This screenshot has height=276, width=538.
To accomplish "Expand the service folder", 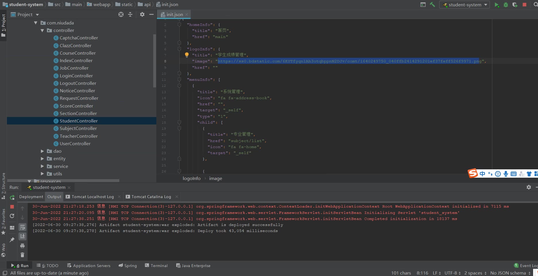I will point(42,166).
